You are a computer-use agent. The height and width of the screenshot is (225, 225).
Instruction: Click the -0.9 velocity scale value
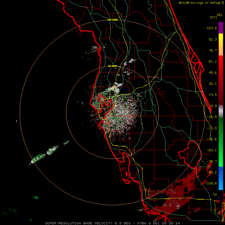(213, 106)
